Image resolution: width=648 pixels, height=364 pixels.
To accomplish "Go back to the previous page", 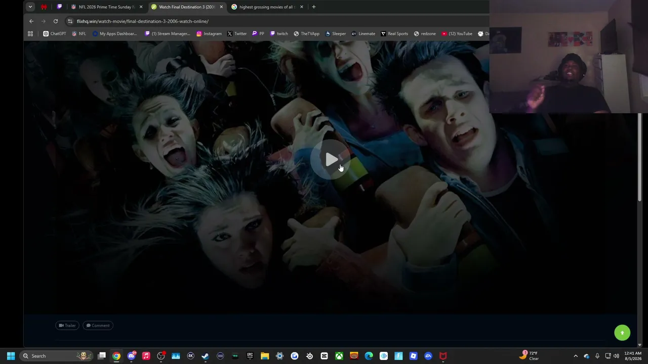I will (x=31, y=21).
